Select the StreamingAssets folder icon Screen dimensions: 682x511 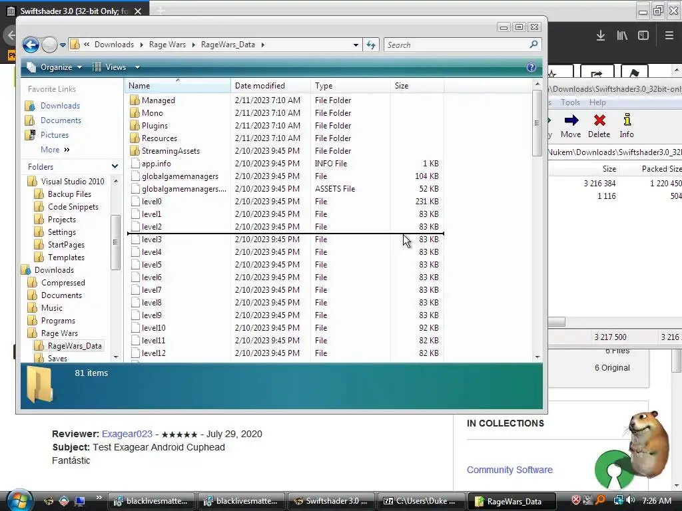click(135, 150)
